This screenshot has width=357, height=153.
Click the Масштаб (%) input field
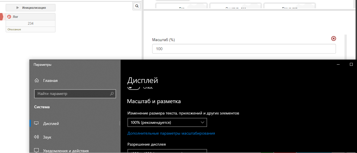click(x=244, y=49)
